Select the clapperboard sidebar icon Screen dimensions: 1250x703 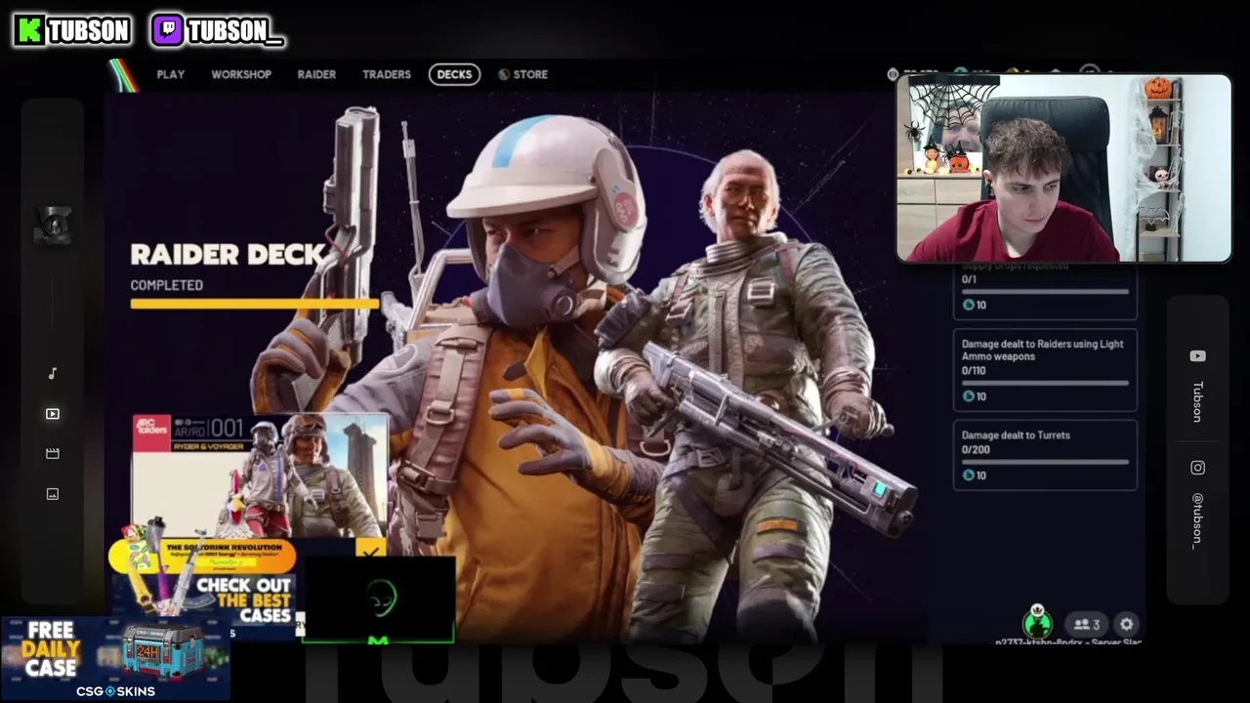53,453
